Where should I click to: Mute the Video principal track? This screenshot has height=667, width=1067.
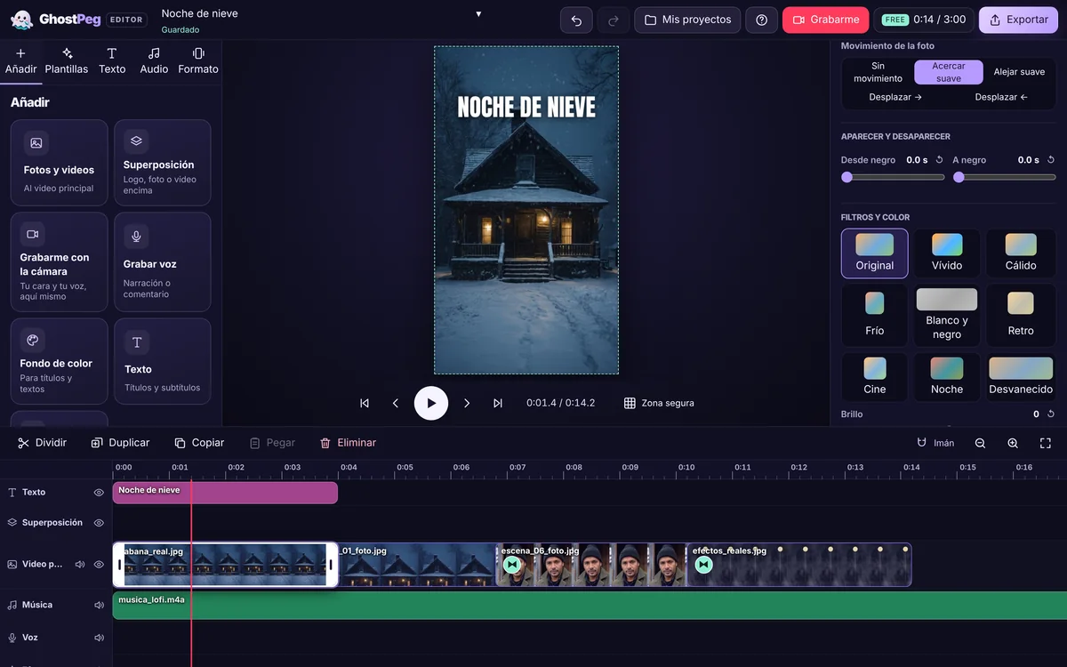79,564
